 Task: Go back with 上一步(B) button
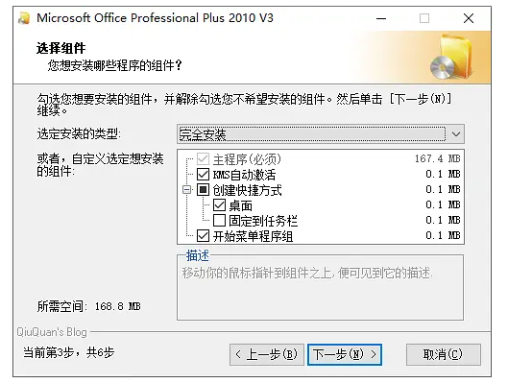click(267, 354)
